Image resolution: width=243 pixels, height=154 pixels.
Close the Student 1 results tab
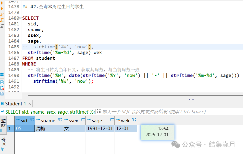[29, 104]
